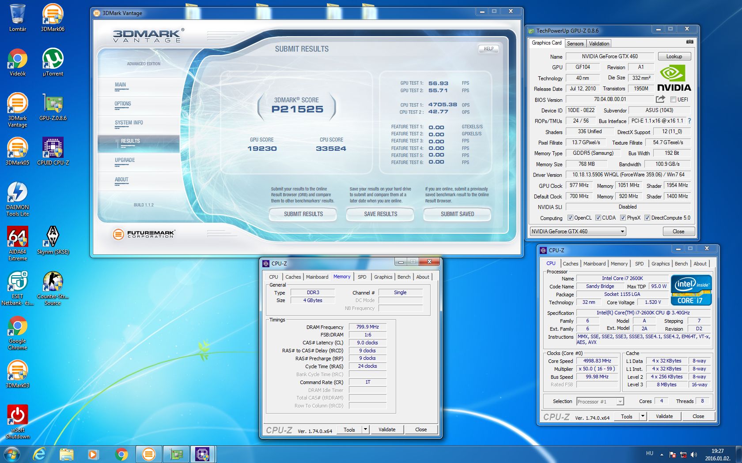The image size is (742, 463).
Task: Open the Mainboard tab in memory CPU-Z window
Action: (x=317, y=277)
